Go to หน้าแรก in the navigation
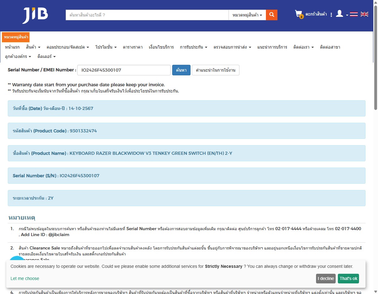The image size is (378, 294). pos(12,47)
